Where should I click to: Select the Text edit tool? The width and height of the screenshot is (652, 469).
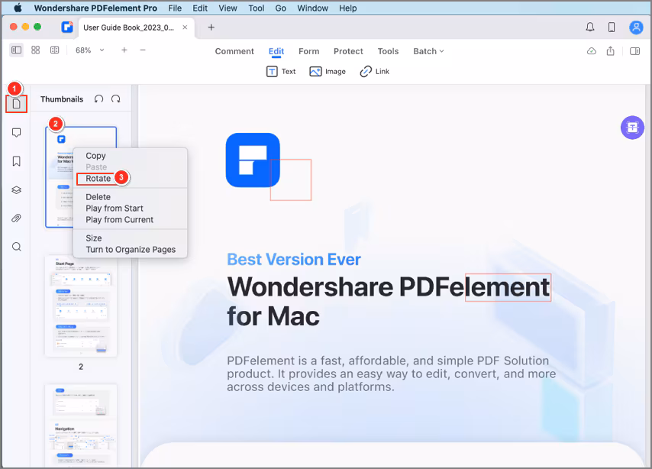coord(281,72)
